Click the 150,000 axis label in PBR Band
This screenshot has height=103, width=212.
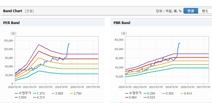[x=119, y=40]
